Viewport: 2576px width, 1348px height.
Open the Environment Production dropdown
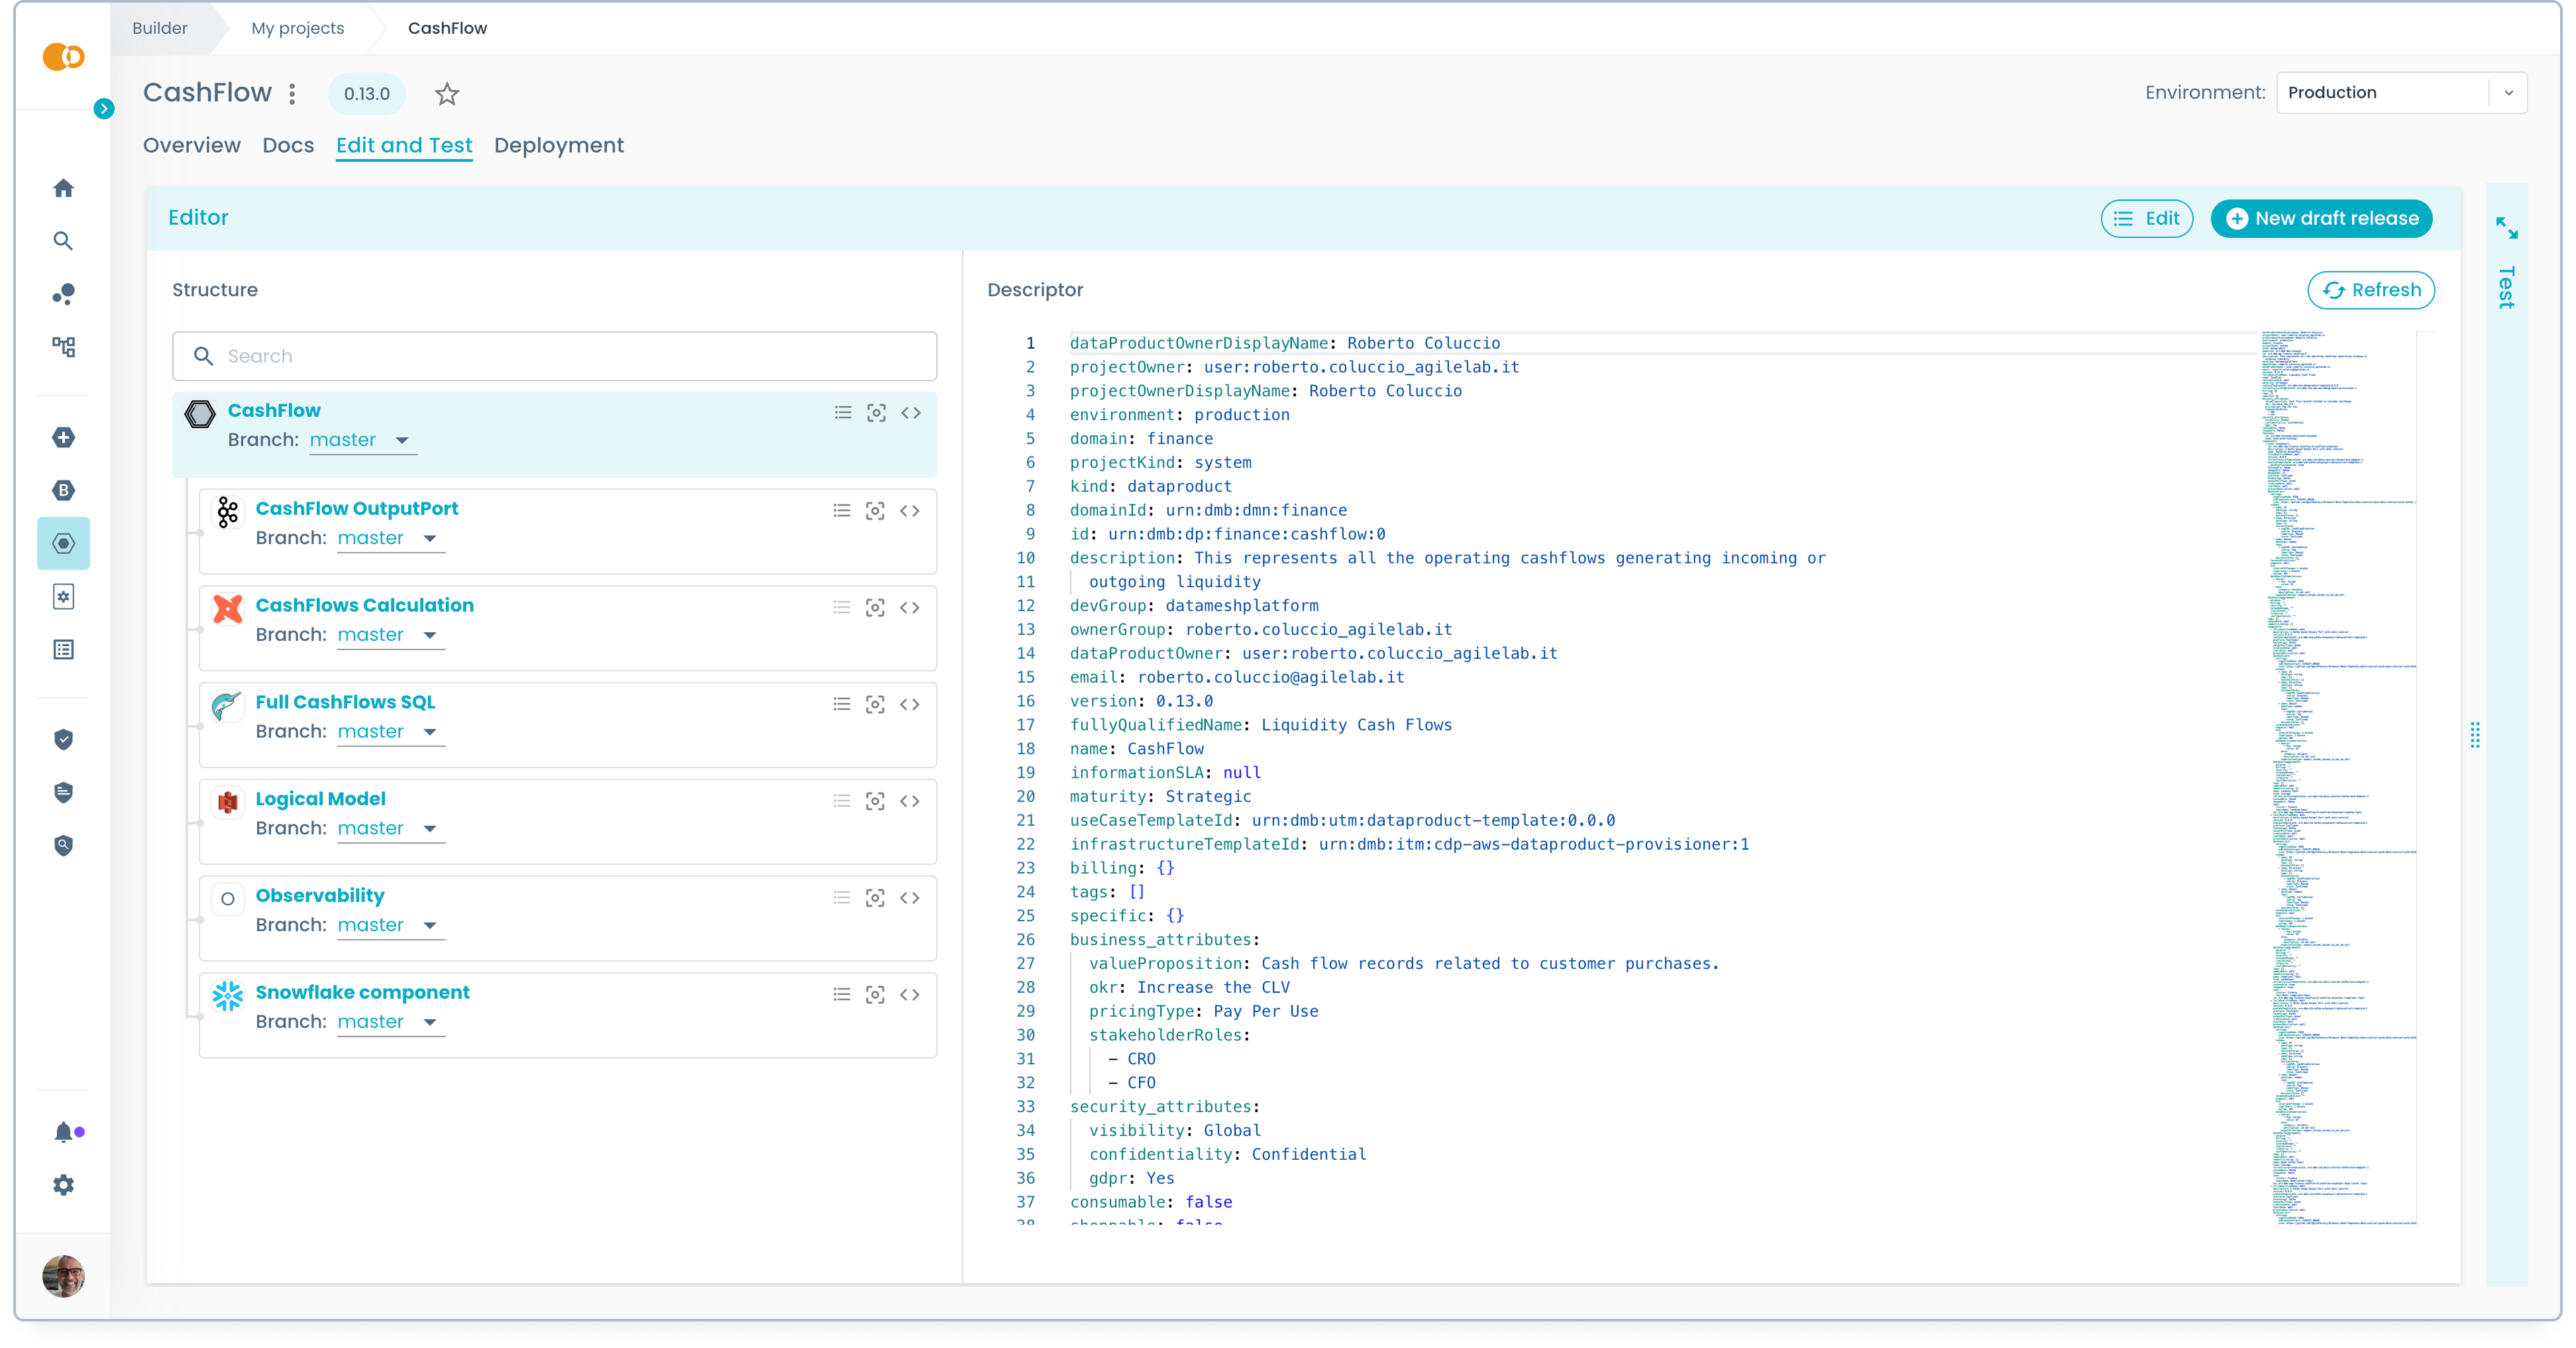[x=2401, y=92]
